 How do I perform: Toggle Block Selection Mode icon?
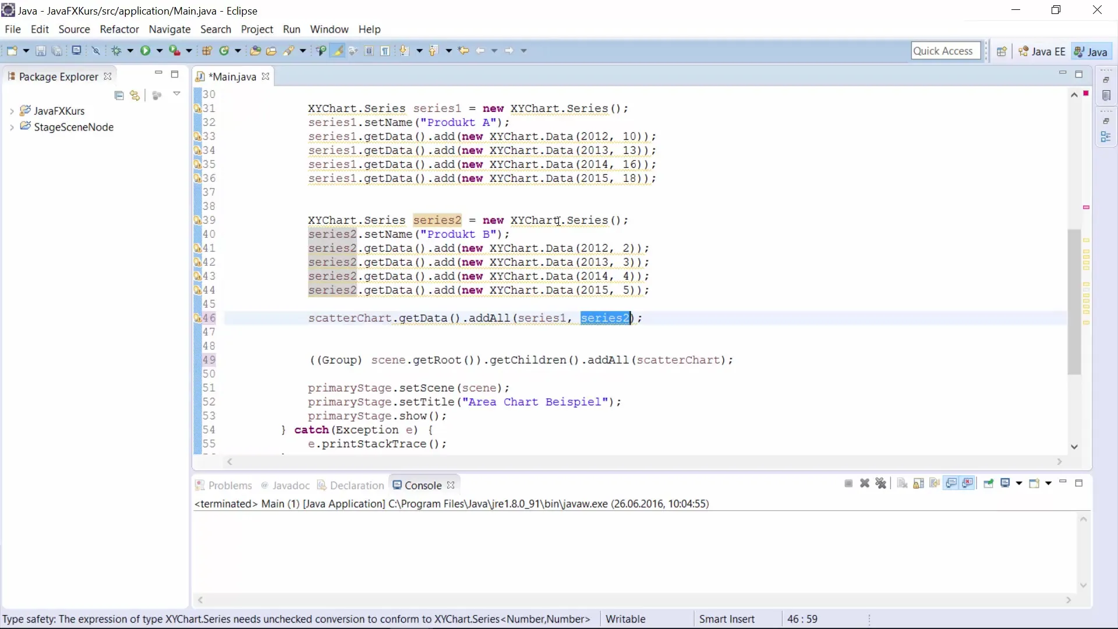(x=369, y=51)
